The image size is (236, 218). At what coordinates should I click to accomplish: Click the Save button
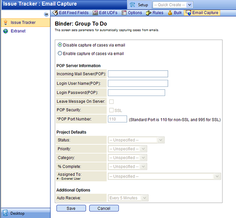click(71, 208)
